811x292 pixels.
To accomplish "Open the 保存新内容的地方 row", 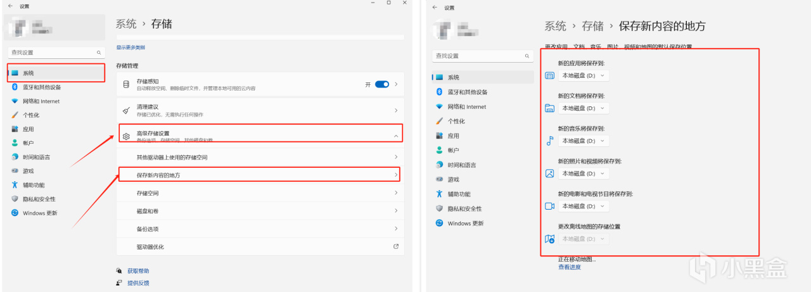I will [260, 174].
